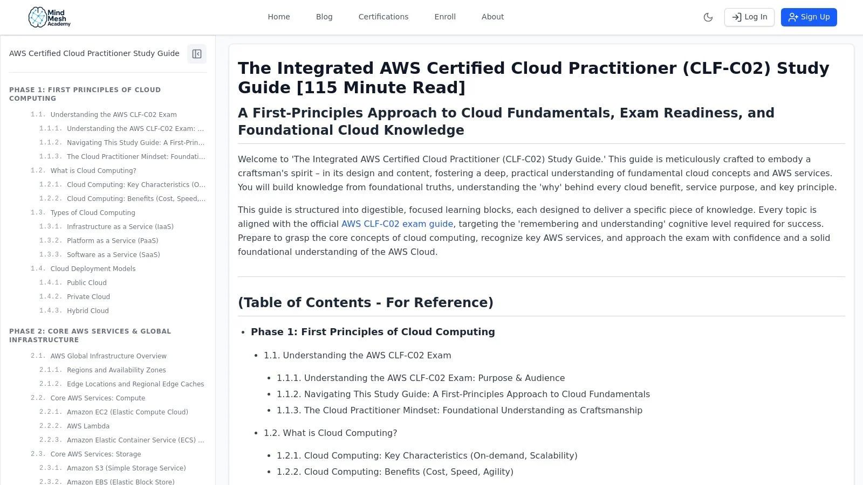The width and height of the screenshot is (863, 485).
Task: Select sidebar 2.2 Core AWS Services: Compute
Action: (x=98, y=398)
